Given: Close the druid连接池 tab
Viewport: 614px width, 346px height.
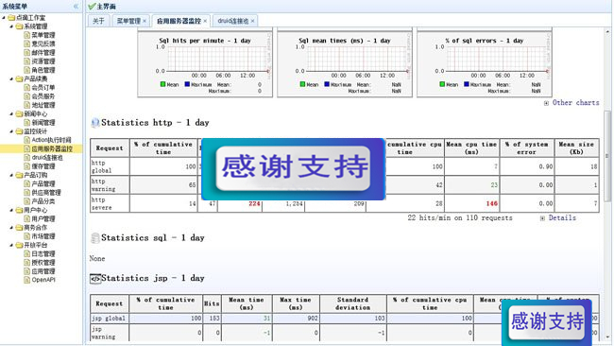Looking at the screenshot, I should [x=252, y=21].
